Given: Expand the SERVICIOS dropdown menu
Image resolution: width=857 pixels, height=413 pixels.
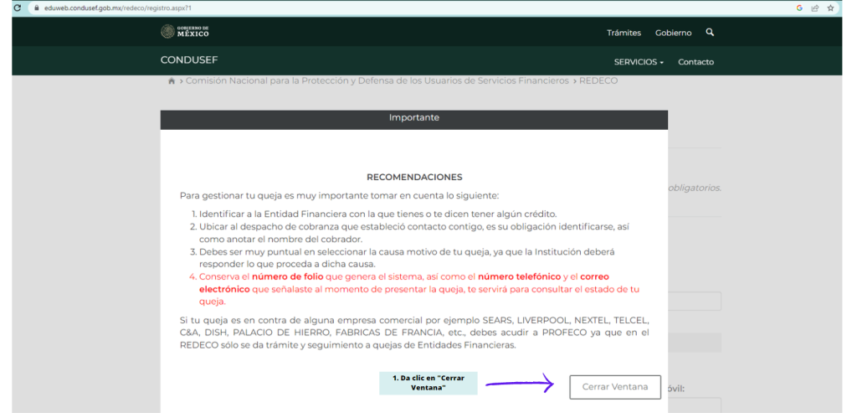Looking at the screenshot, I should pos(639,62).
